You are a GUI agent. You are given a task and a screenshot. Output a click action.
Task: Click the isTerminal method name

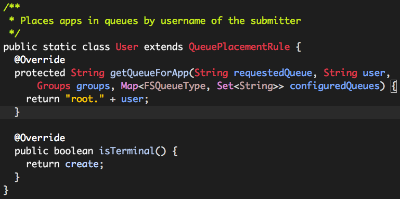pos(127,151)
